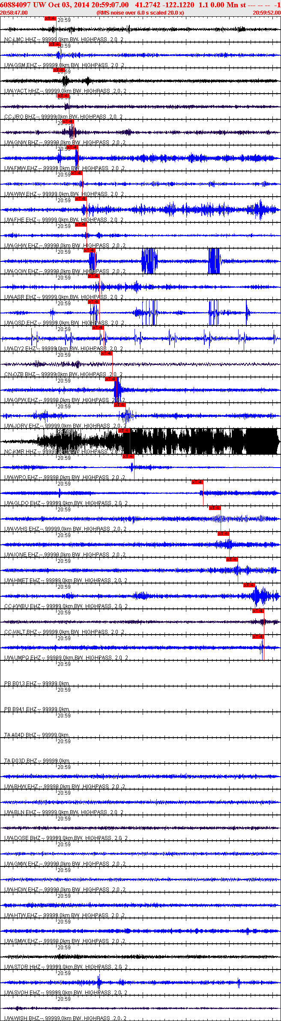281x1021 pixels.
Task: Click start time 20:58:47.00 label
Action: pos(14,13)
